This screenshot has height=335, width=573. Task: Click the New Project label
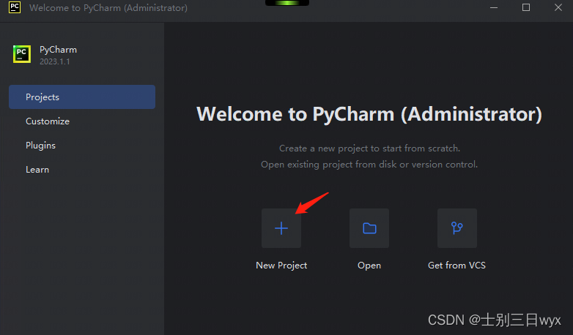tap(281, 266)
